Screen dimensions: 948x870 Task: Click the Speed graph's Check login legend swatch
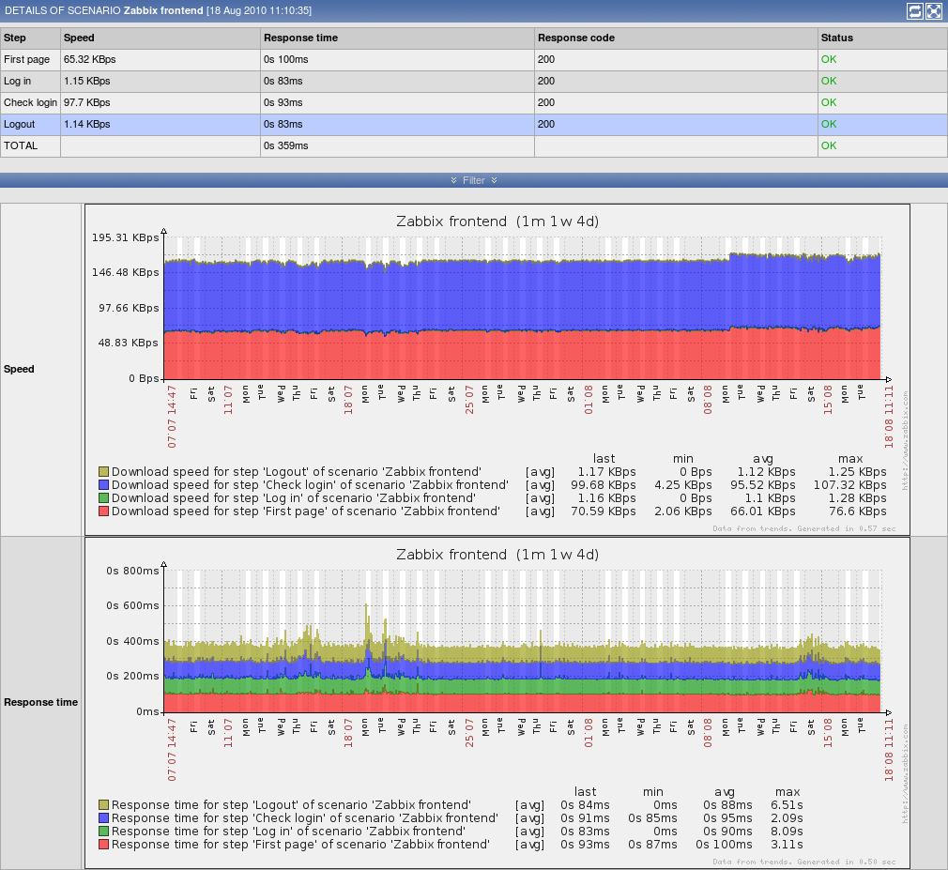(103, 485)
